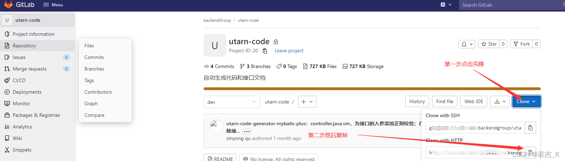
Task: Open the dev branch selector dropdown
Action: coord(231,102)
